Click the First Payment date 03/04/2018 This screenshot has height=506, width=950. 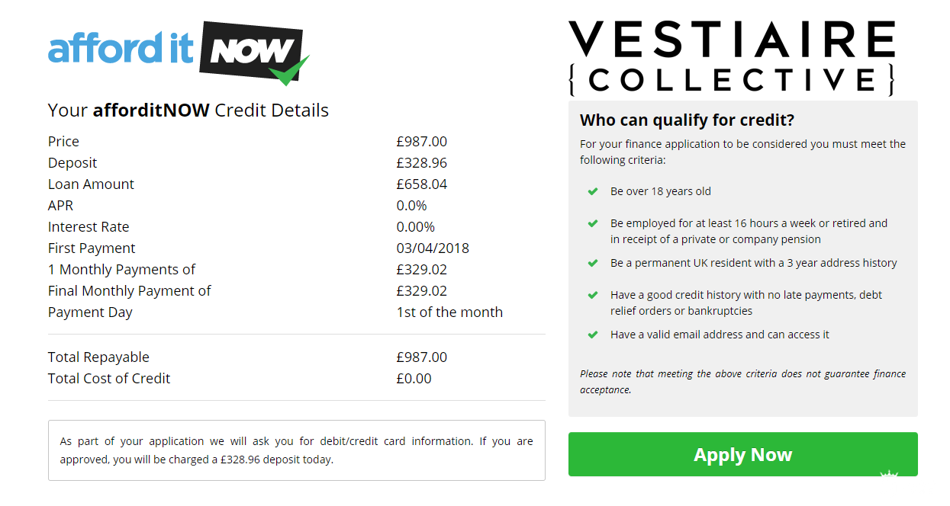click(x=433, y=248)
